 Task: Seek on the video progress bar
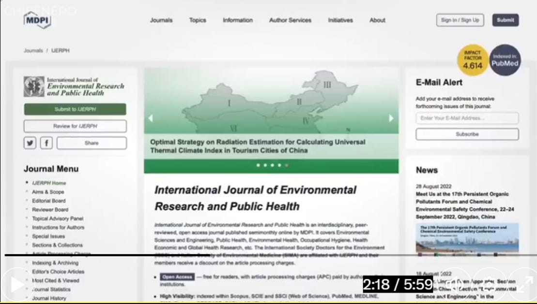click(x=271, y=255)
